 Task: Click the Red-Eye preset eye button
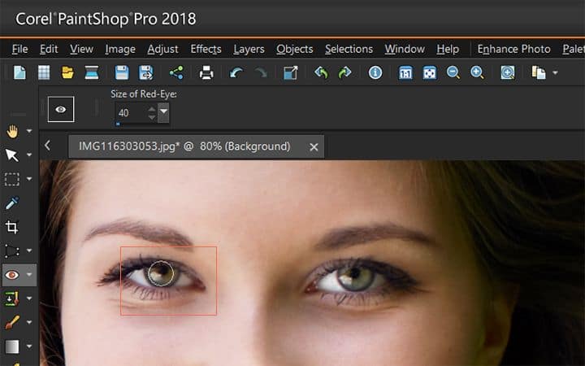pos(61,109)
